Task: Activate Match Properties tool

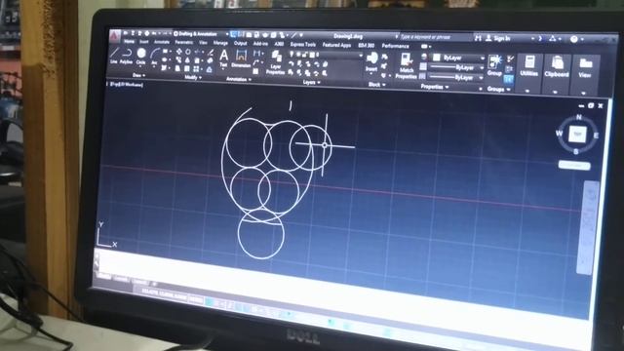Action: (406, 65)
